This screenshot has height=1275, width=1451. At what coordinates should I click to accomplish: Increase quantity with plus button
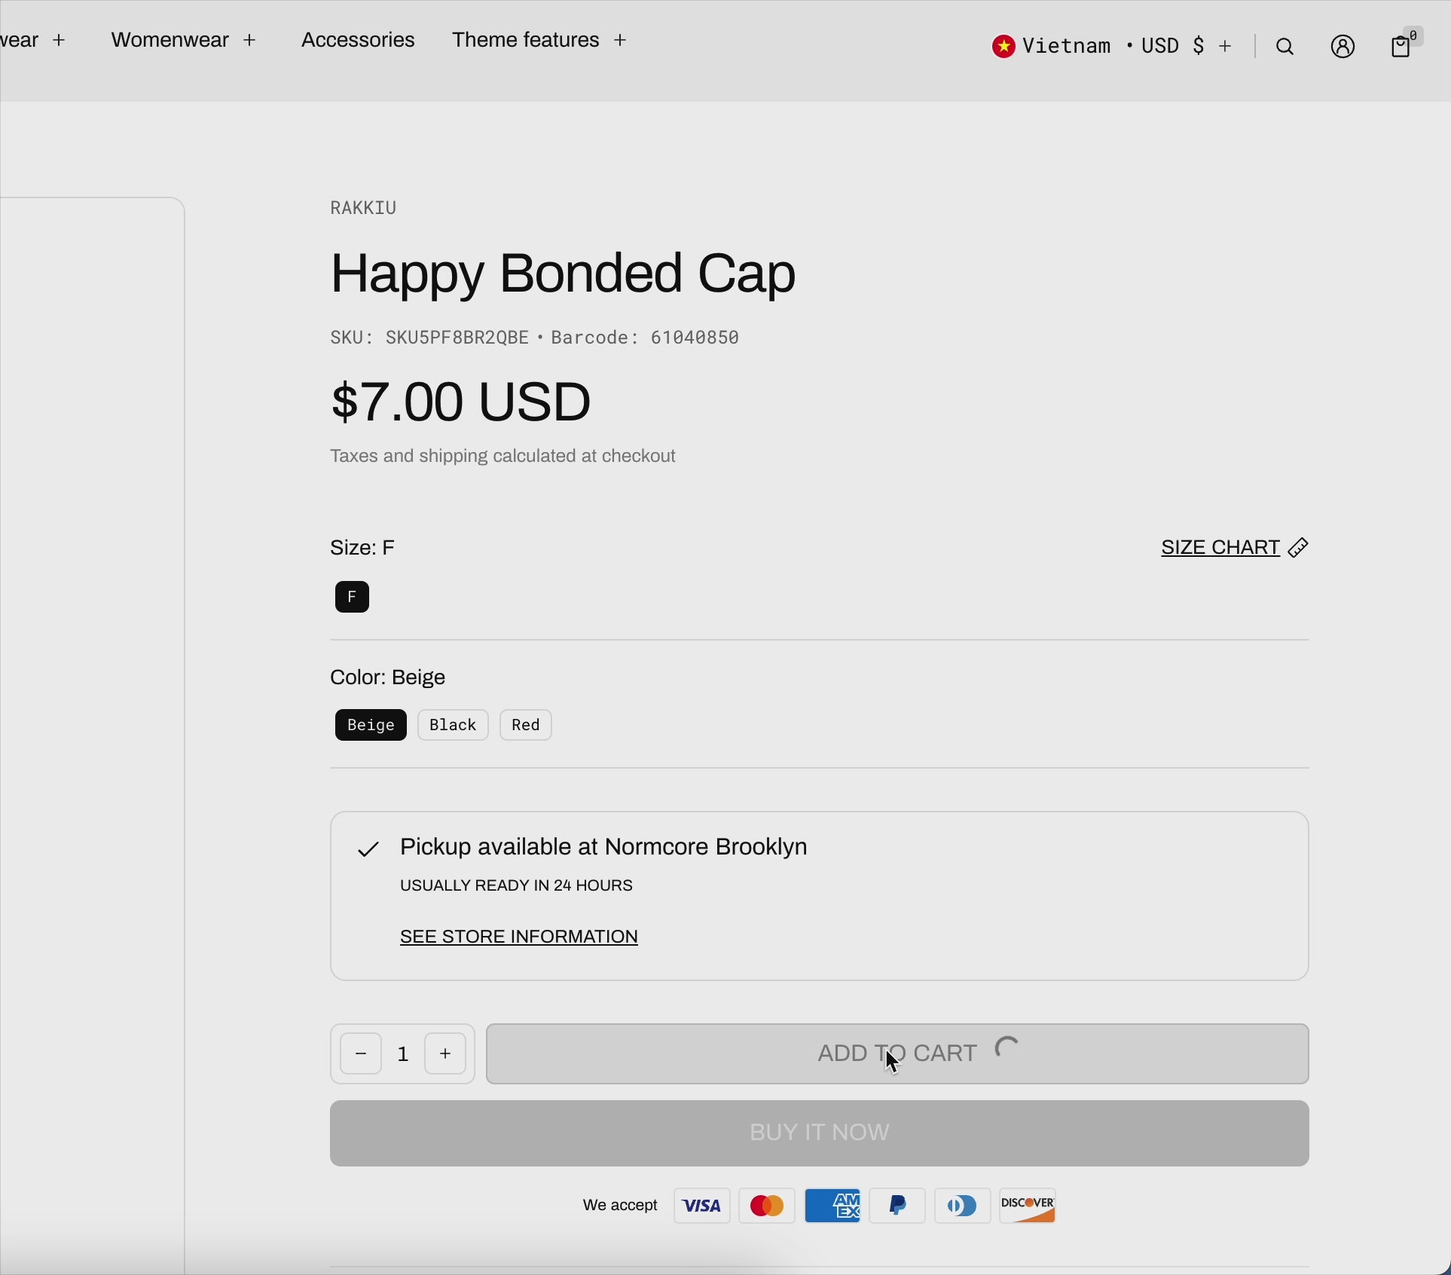point(446,1053)
